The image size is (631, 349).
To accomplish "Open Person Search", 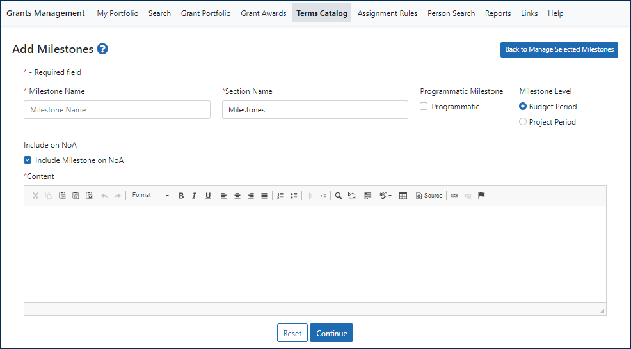I will [x=451, y=13].
